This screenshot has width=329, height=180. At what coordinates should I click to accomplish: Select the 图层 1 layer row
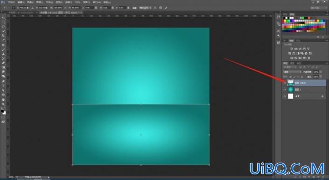[304, 90]
